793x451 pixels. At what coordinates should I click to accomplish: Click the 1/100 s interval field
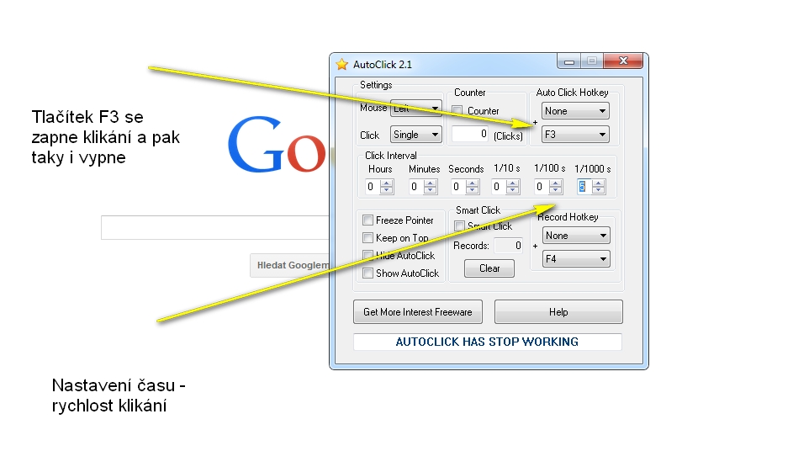tap(542, 187)
